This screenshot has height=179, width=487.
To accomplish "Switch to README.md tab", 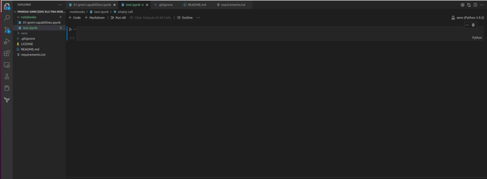I will point(197,5).
